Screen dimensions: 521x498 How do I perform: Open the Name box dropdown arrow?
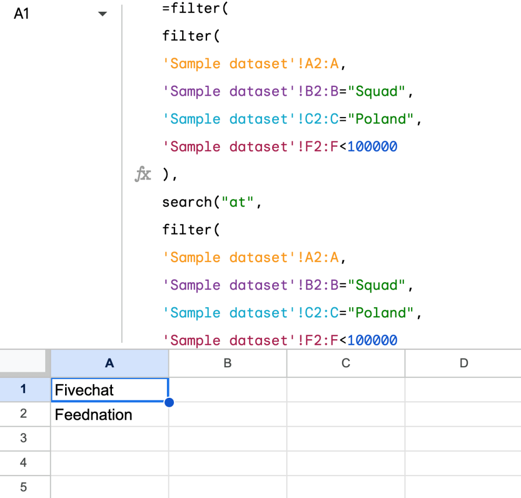tap(102, 14)
